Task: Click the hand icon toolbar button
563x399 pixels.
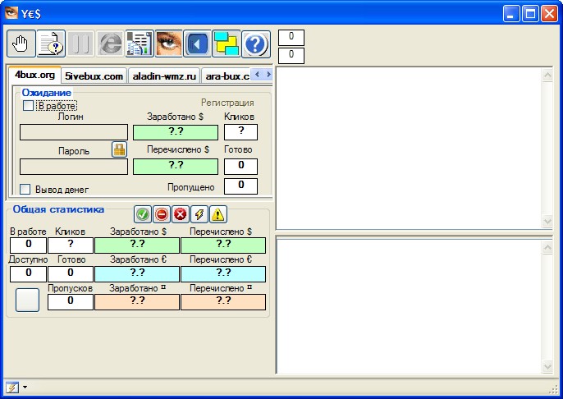Action: pos(21,44)
